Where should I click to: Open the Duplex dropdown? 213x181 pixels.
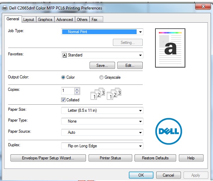point(102,146)
